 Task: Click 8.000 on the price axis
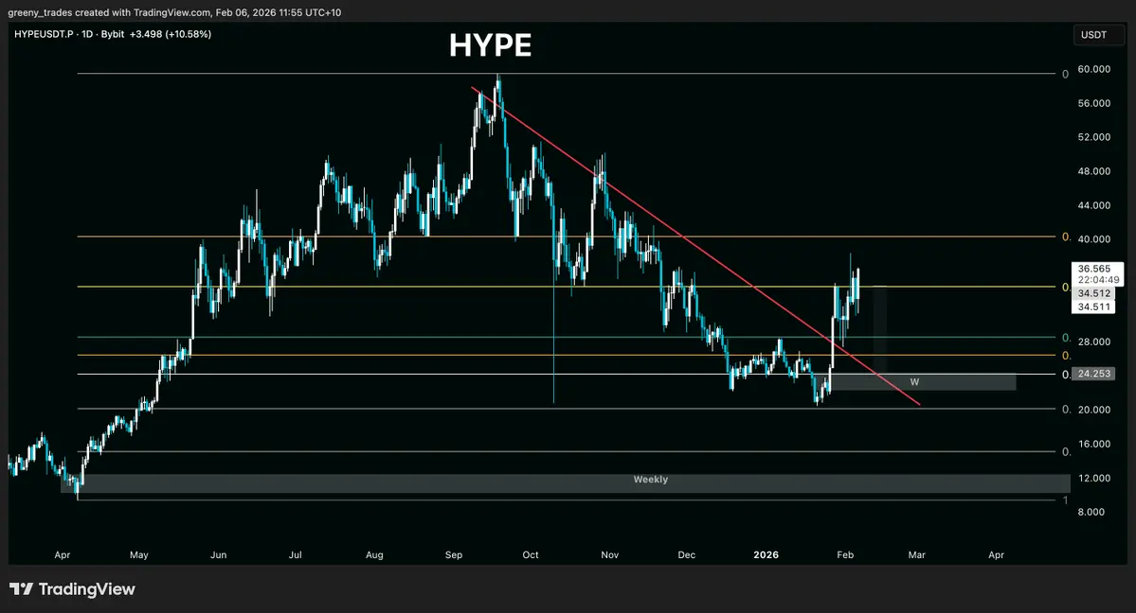click(x=1091, y=512)
